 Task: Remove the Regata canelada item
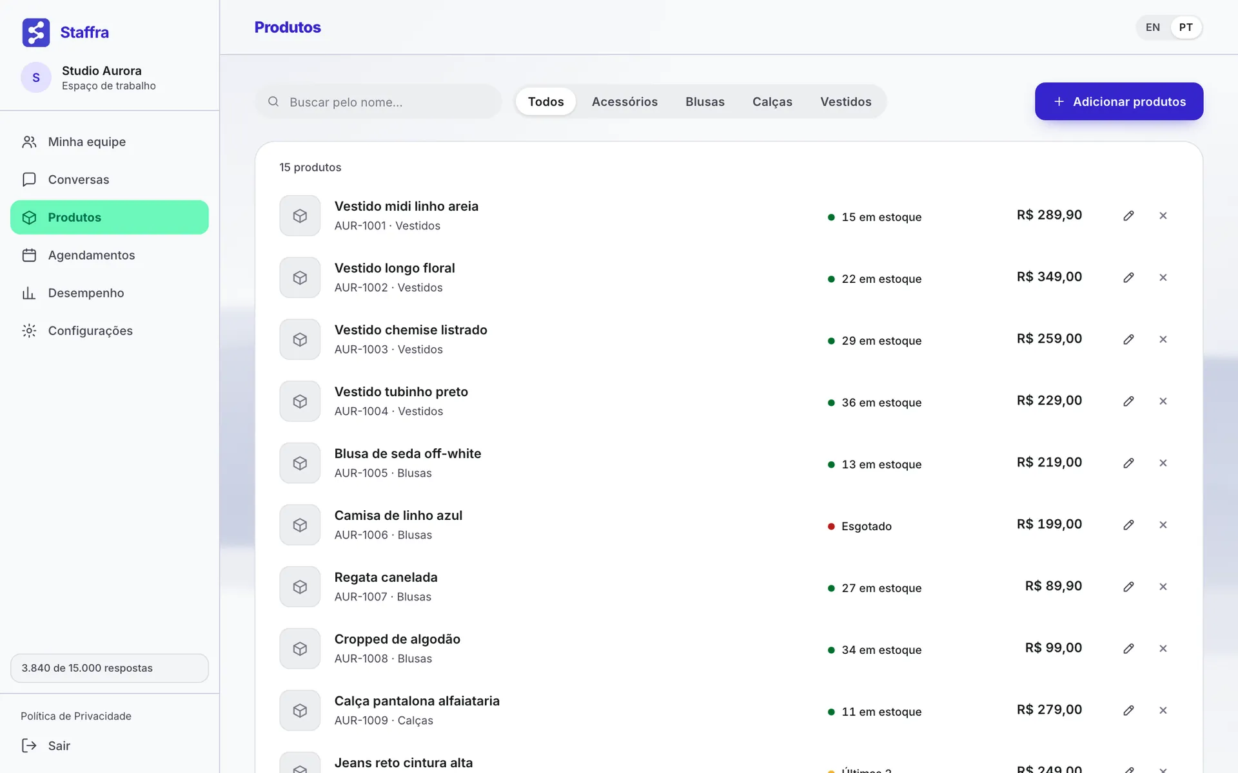tap(1163, 587)
